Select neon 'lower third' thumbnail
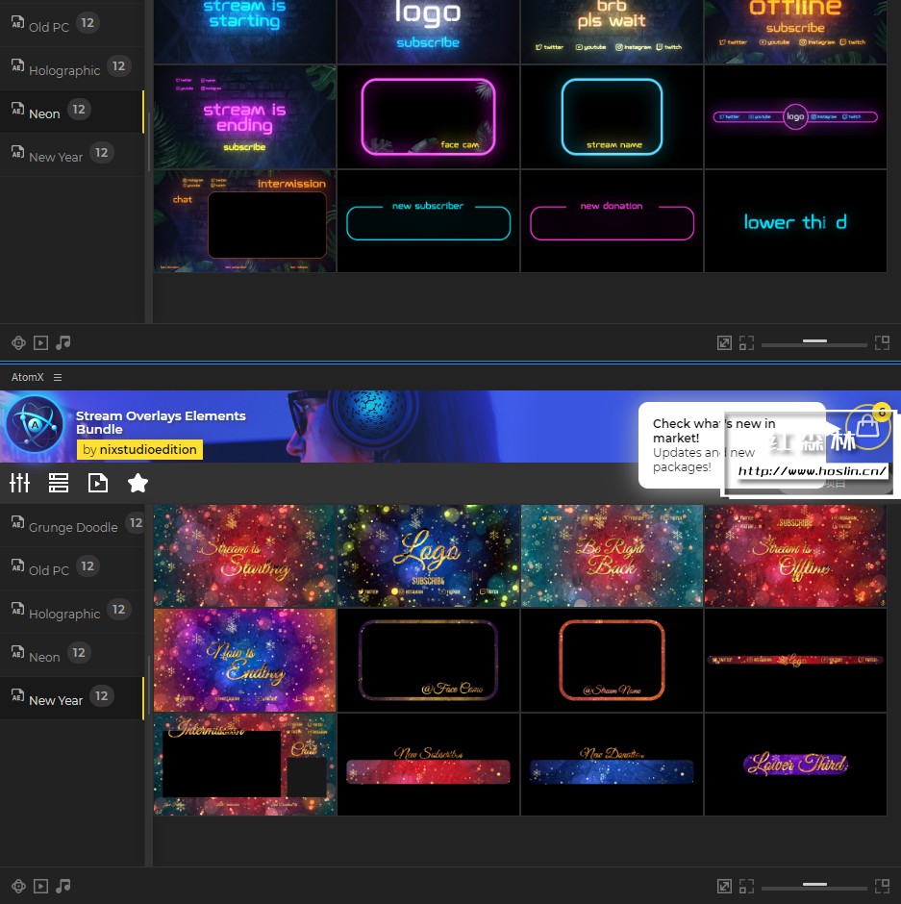Viewport: 901px width, 904px height. (x=795, y=221)
